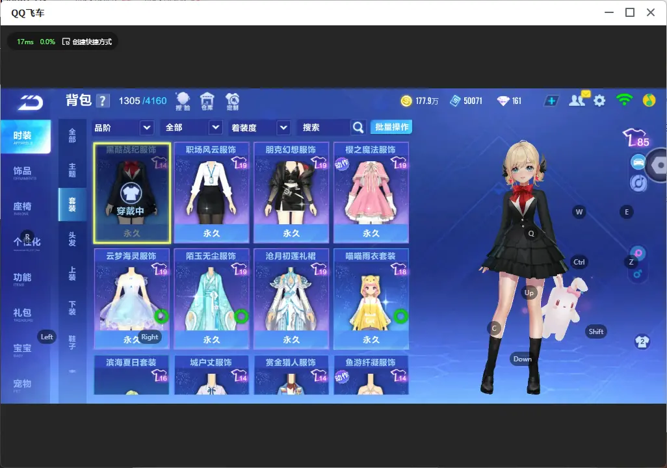The width and height of the screenshot is (667, 468).
Task: Select the 饰品 ornaments tab
Action: tap(25, 172)
